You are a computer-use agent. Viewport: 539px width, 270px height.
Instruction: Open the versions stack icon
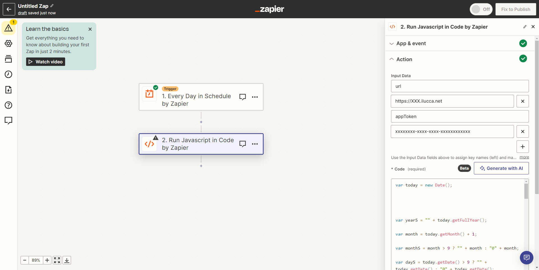(x=8, y=59)
